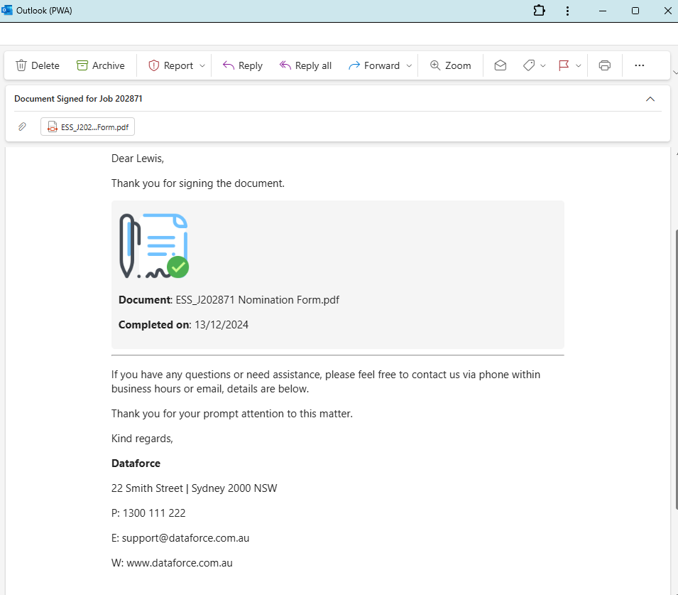
Task: Select Reply all
Action: coord(305,65)
